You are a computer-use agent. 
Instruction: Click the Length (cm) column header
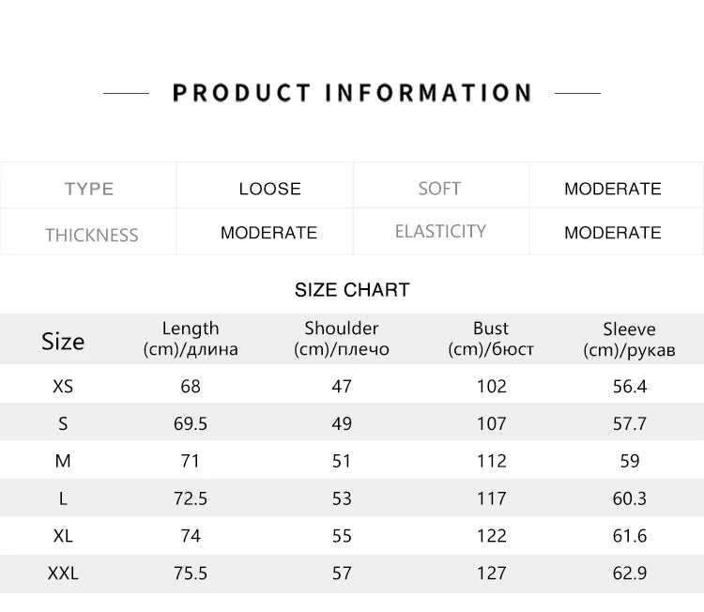click(x=191, y=339)
